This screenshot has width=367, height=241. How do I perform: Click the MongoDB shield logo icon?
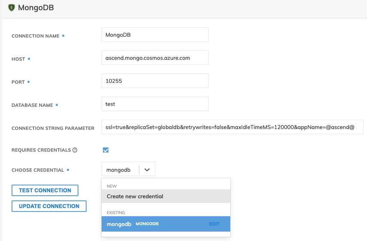(x=12, y=8)
